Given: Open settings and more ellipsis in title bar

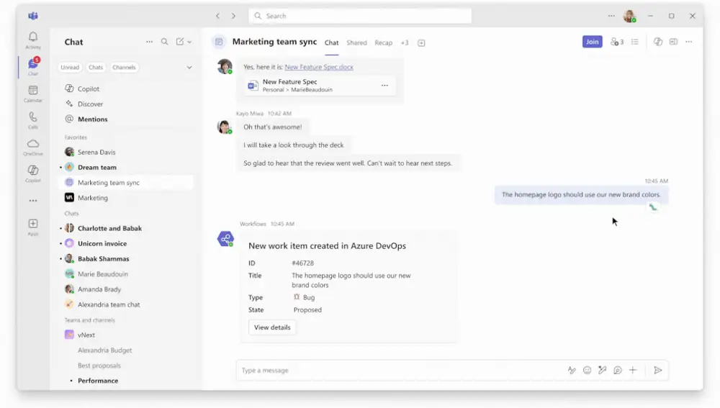Looking at the screenshot, I should click(611, 16).
